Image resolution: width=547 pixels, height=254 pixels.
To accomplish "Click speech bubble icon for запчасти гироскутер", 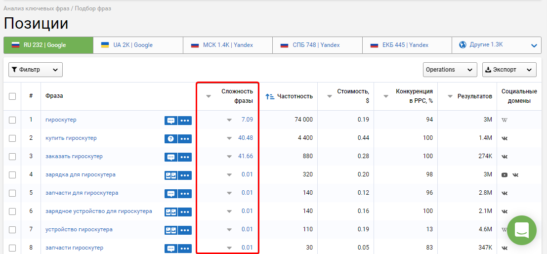I will pos(171,249).
